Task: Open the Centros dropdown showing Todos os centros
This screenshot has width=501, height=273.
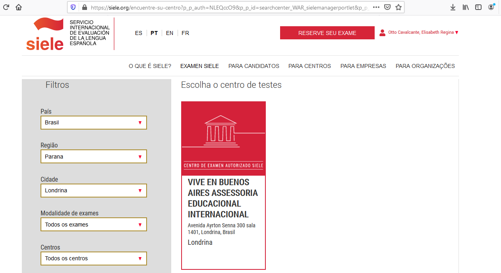Action: point(94,259)
